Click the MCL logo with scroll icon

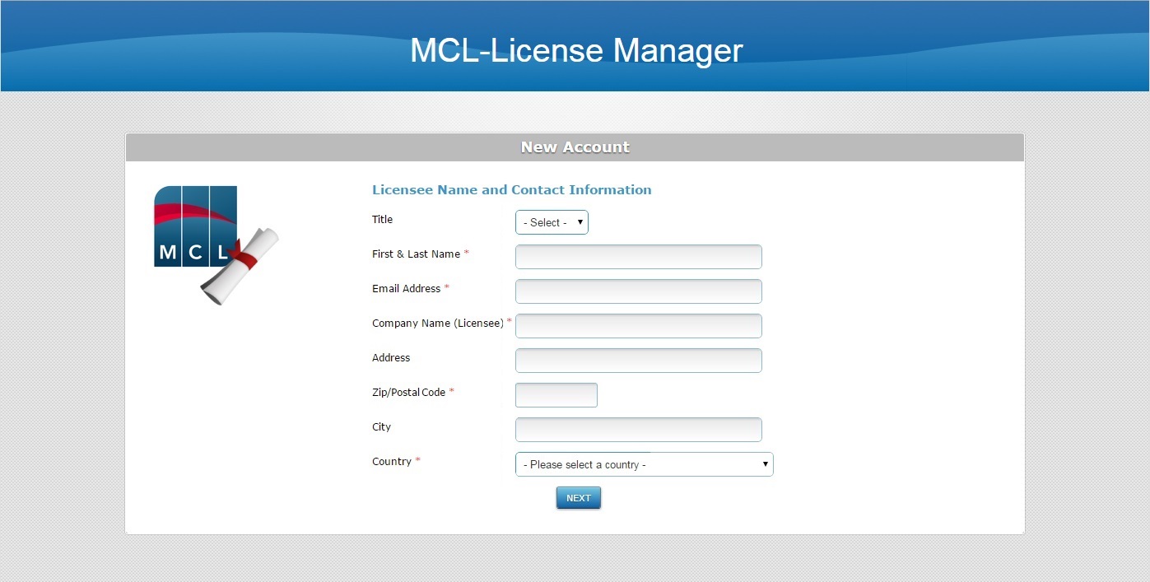tap(216, 244)
